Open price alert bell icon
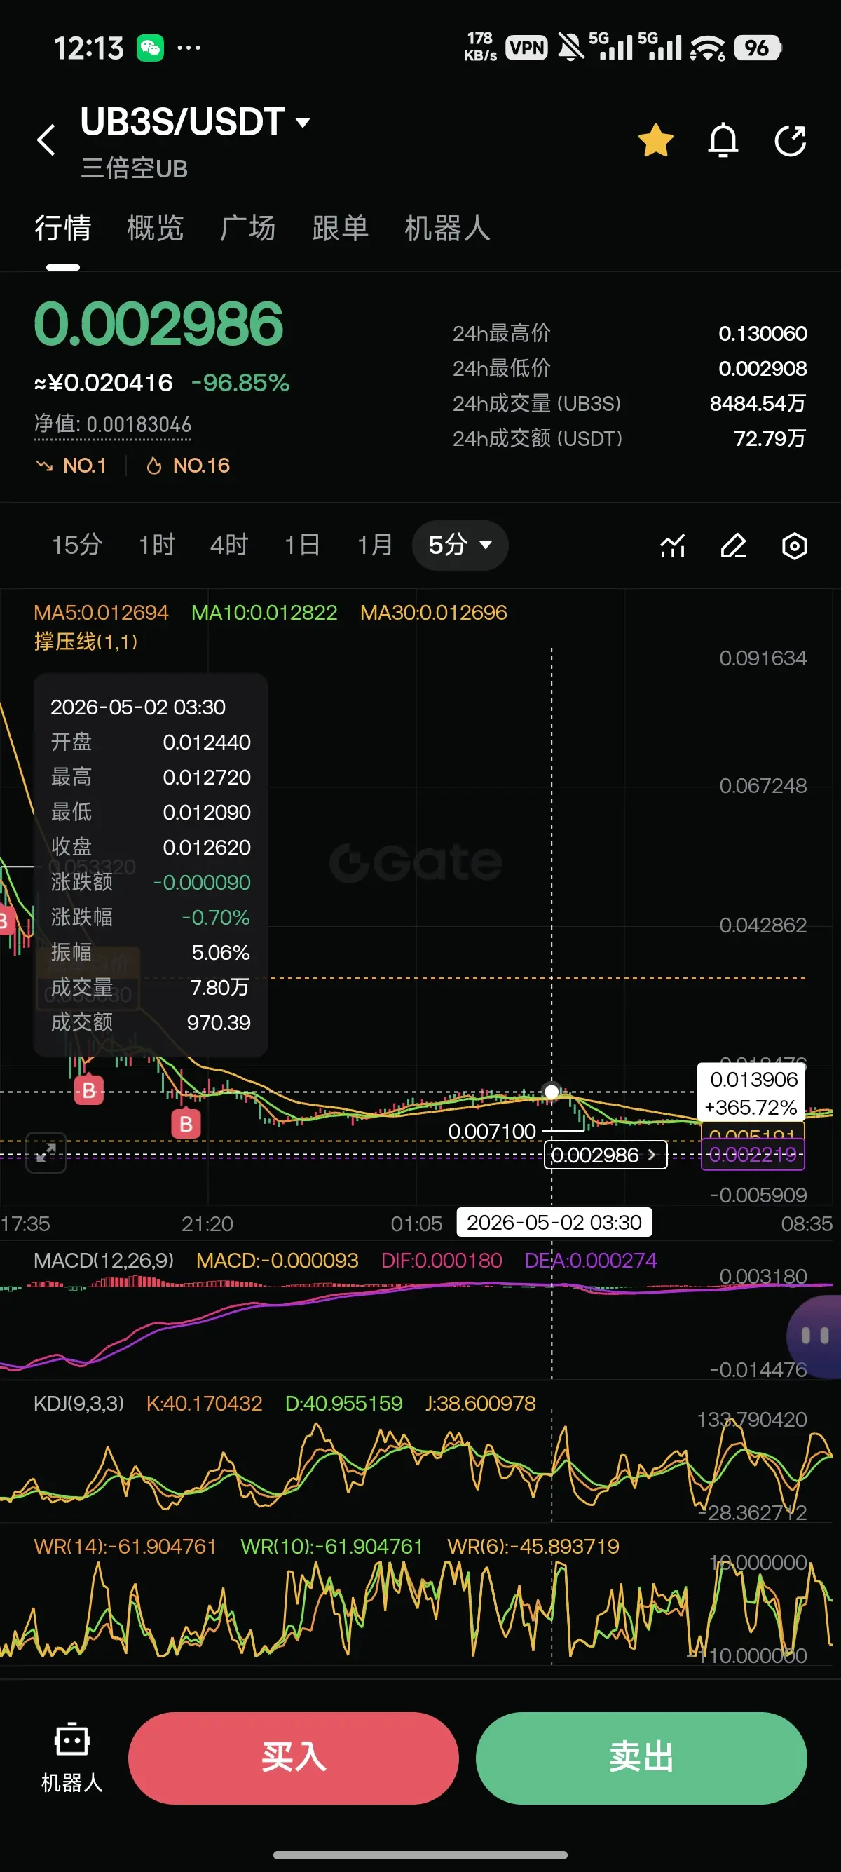This screenshot has width=841, height=1872. (723, 140)
